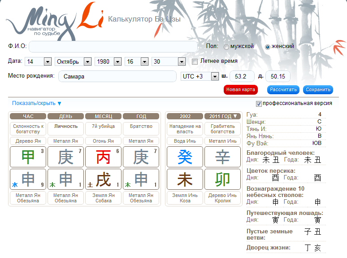This screenshot has width=347, height=258.
Task: Click the Братство label in year column
Action: point(141,126)
